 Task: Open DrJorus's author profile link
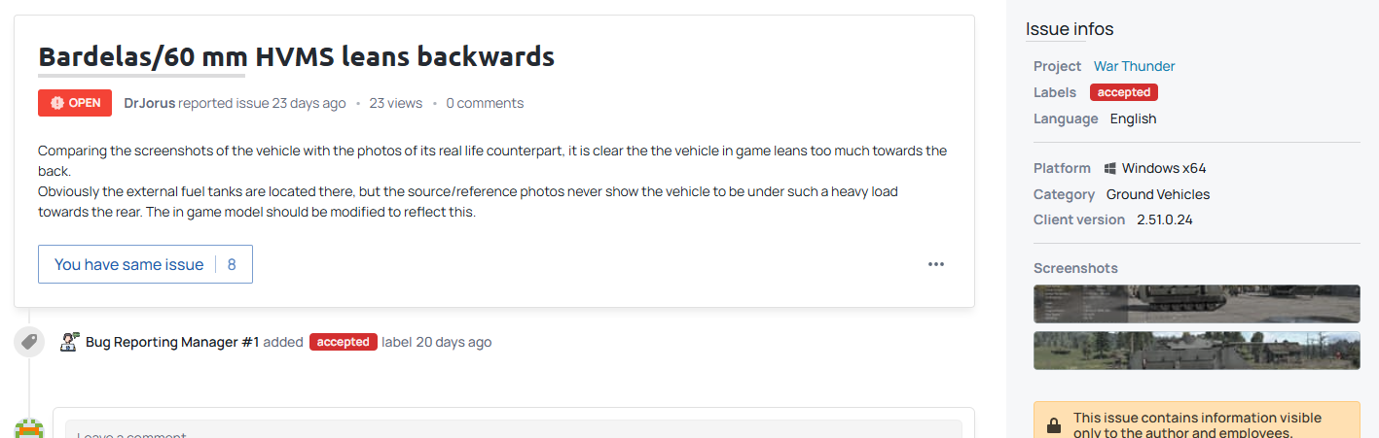click(150, 103)
